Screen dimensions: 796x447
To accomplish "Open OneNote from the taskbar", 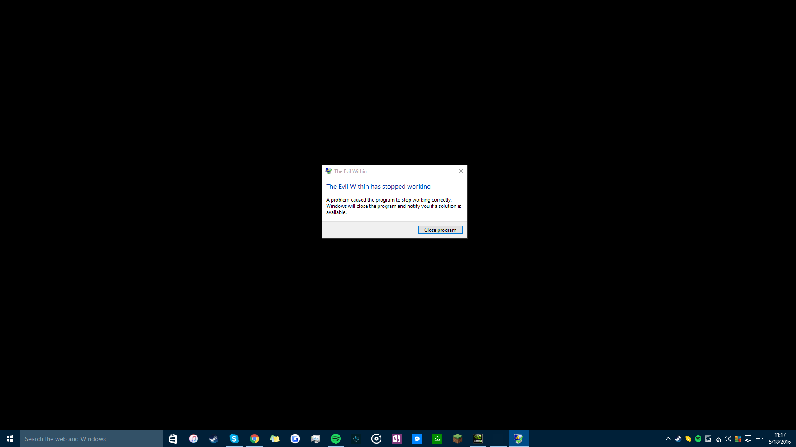I will click(396, 439).
